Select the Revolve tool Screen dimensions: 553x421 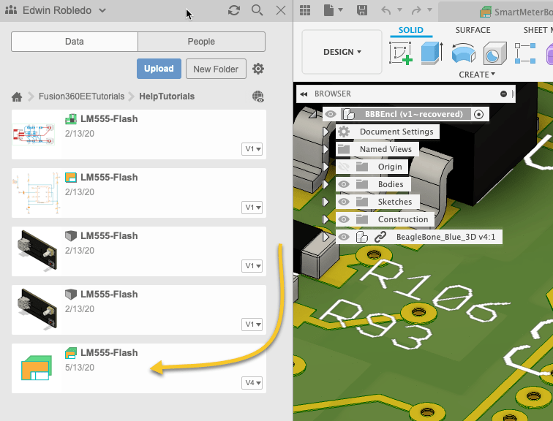click(464, 53)
